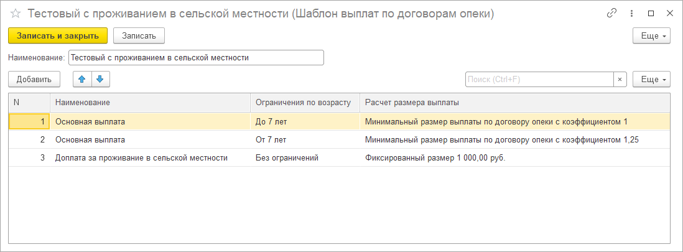Image resolution: width=683 pixels, height=252 pixels.
Task: Maximize the template window
Action: pos(651,13)
